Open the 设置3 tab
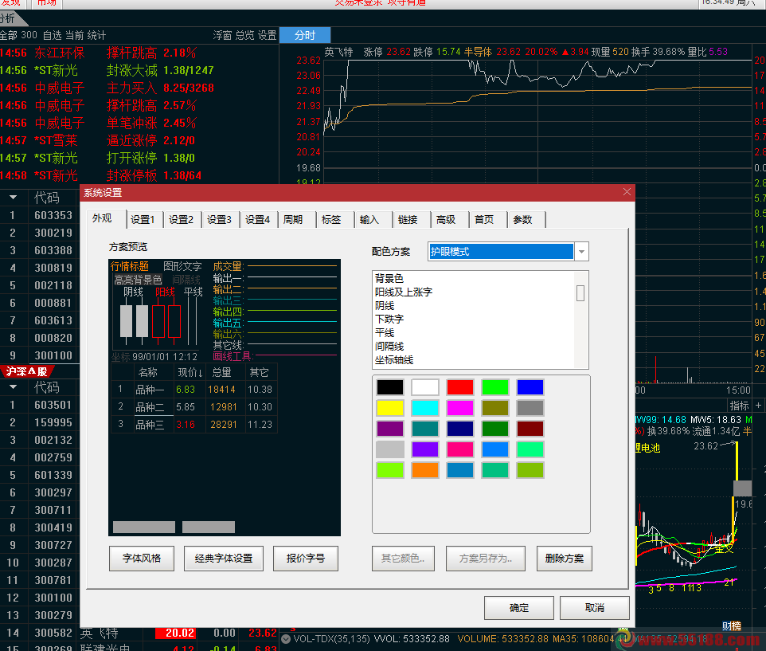Screen dimensions: 766x651 pos(219,220)
